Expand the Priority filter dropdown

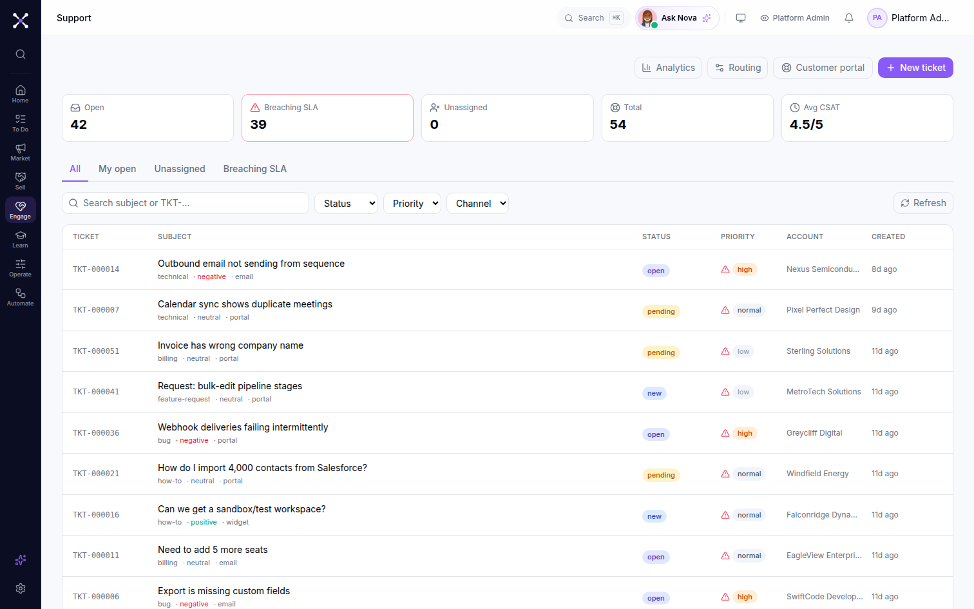click(412, 203)
